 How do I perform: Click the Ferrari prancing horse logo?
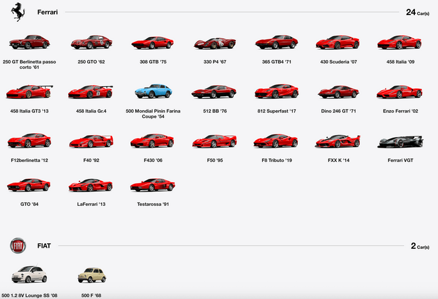pos(18,12)
